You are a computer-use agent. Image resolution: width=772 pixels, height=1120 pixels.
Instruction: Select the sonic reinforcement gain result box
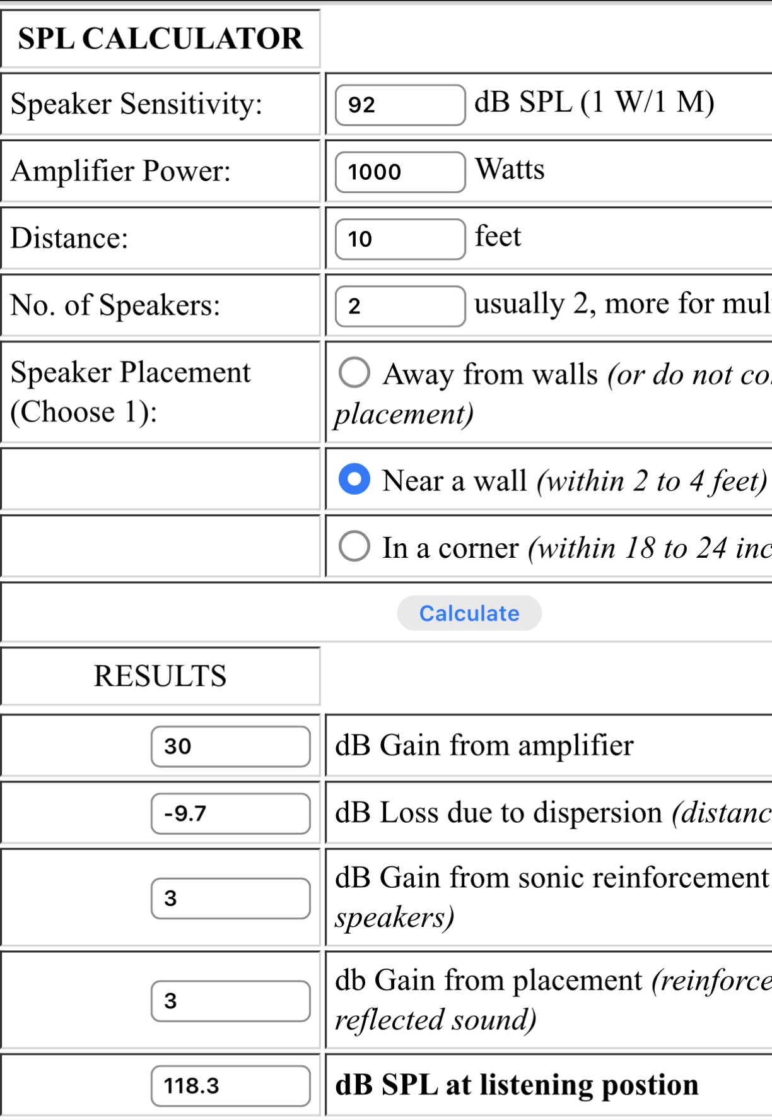230,898
